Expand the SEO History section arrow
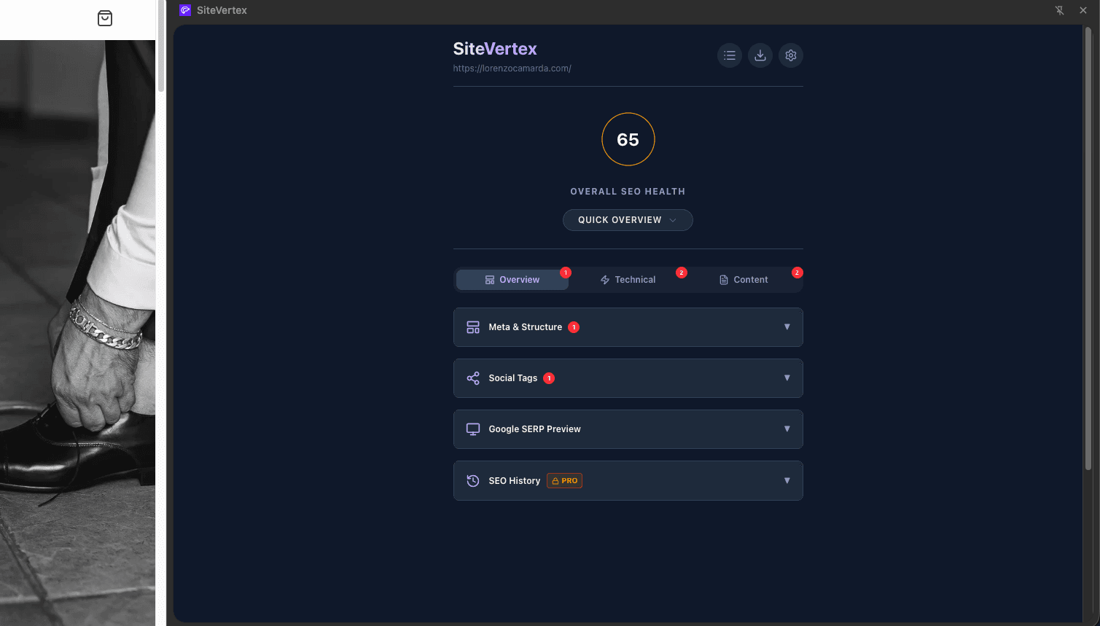The width and height of the screenshot is (1100, 626). tap(787, 481)
